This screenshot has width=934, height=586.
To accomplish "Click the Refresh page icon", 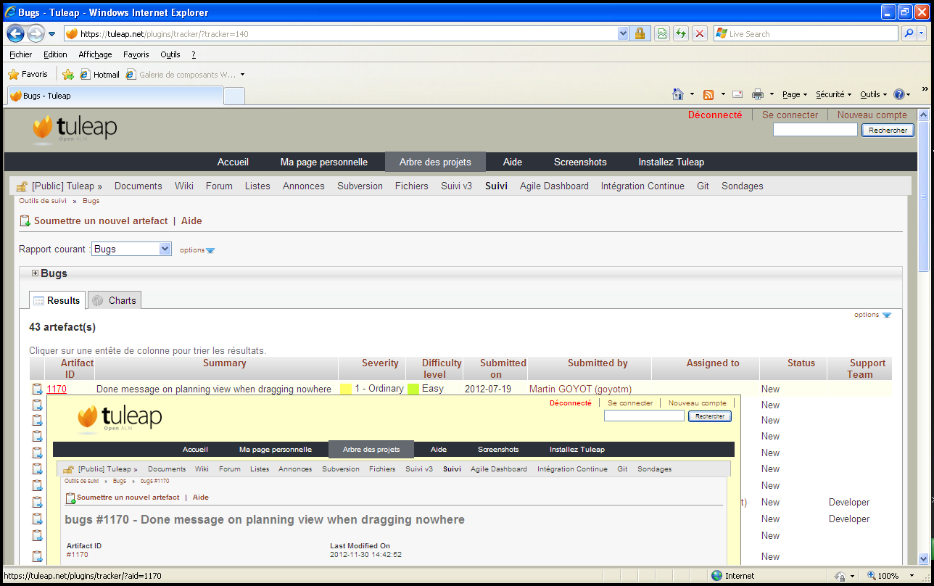I will click(681, 33).
